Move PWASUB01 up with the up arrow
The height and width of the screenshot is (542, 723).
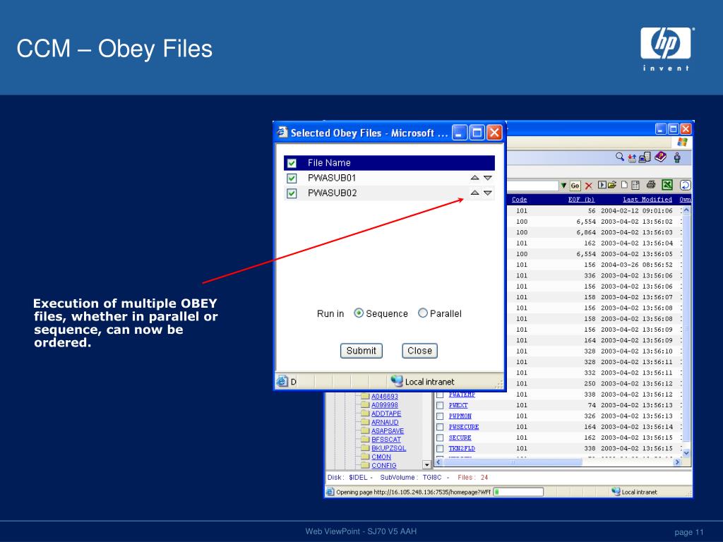(475, 178)
